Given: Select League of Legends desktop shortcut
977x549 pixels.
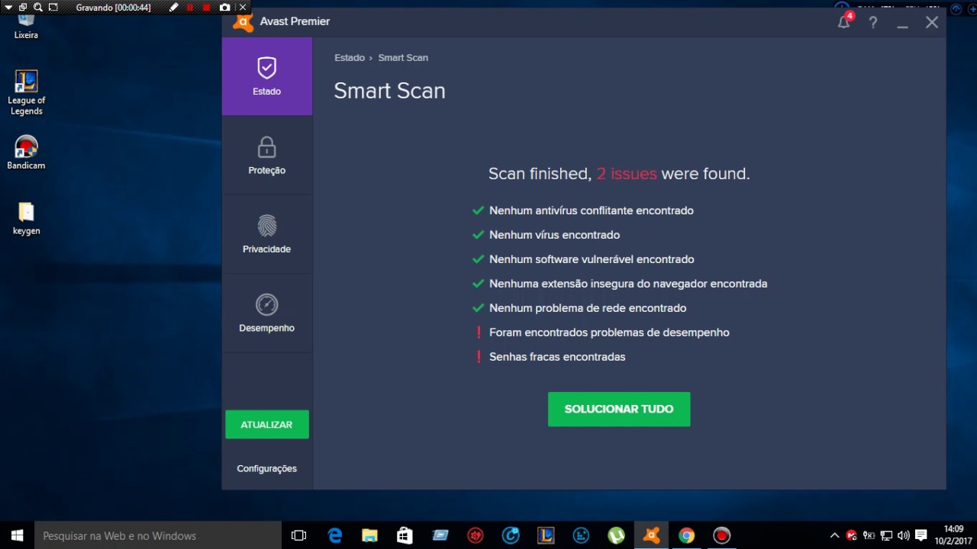Looking at the screenshot, I should (x=27, y=93).
